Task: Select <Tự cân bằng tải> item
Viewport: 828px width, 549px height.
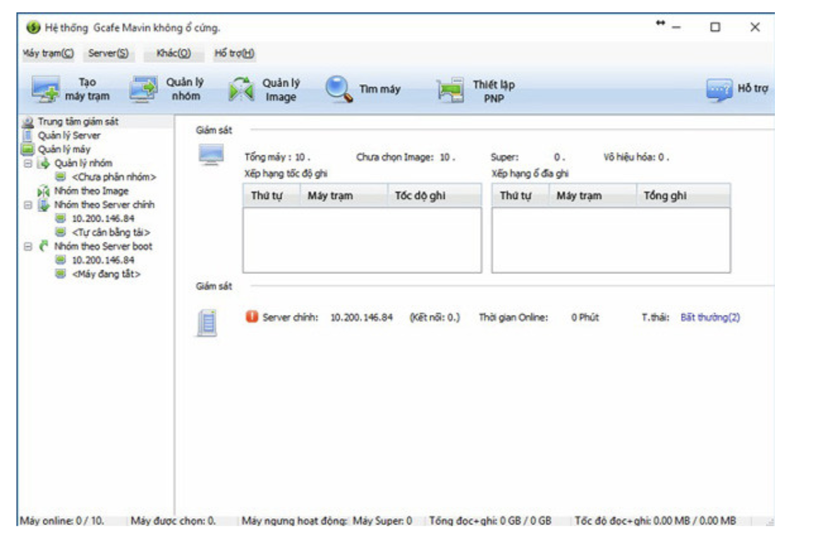Action: 111,232
